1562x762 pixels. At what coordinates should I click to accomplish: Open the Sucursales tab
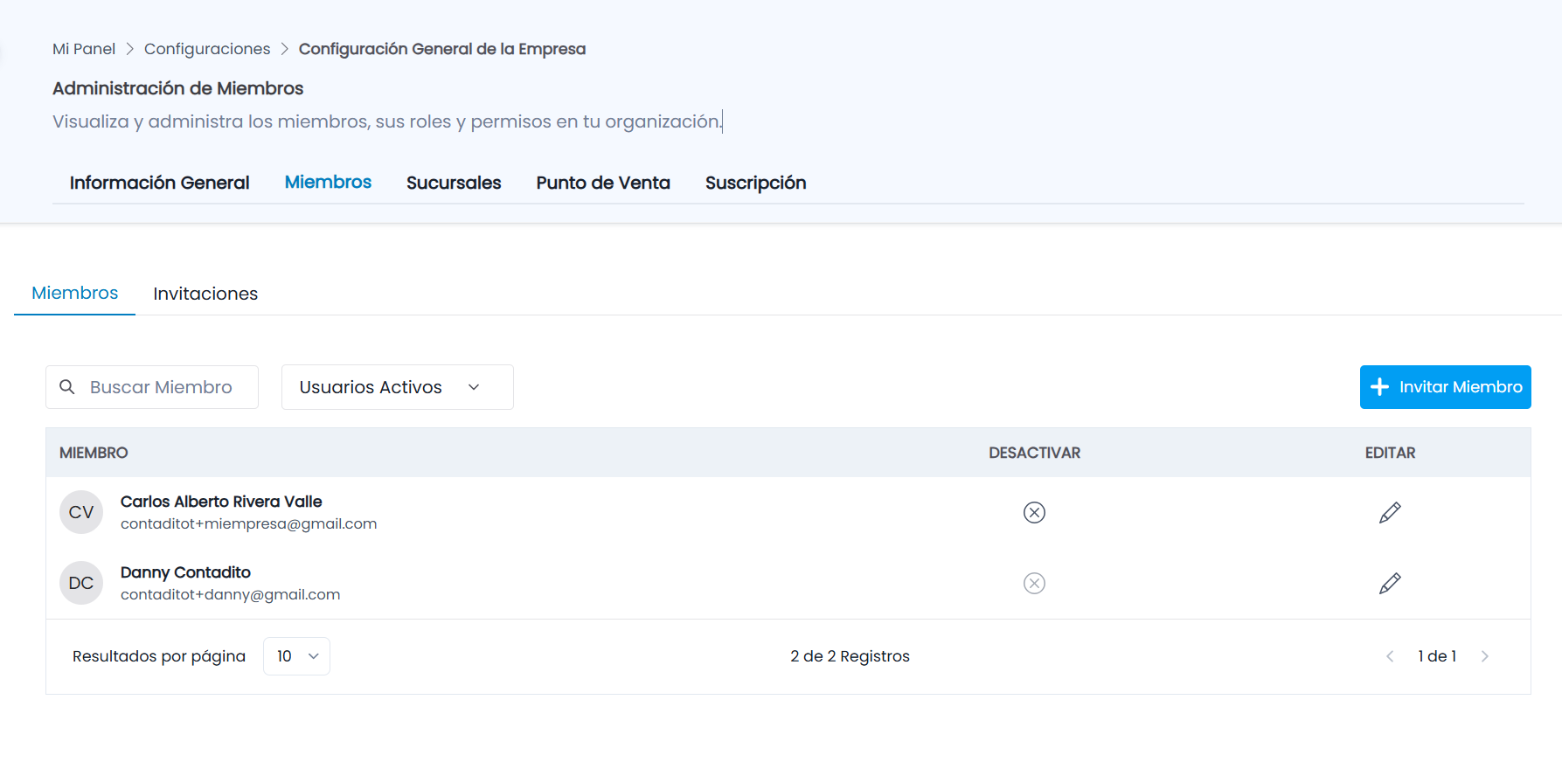click(454, 183)
